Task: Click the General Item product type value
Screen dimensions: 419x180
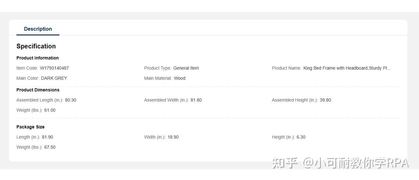Action: [186, 68]
